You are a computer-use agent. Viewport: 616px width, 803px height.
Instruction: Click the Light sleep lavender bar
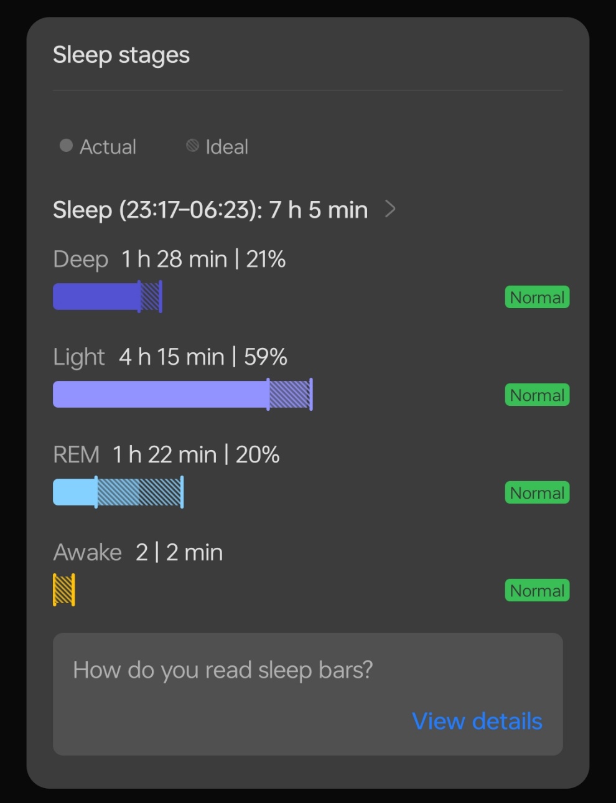[x=162, y=395]
